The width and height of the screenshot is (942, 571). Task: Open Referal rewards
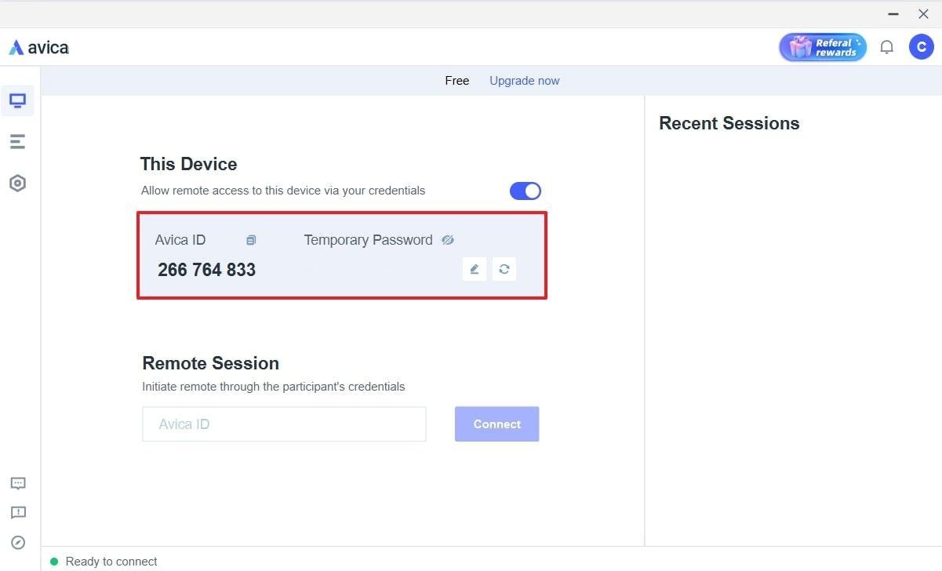coord(822,46)
